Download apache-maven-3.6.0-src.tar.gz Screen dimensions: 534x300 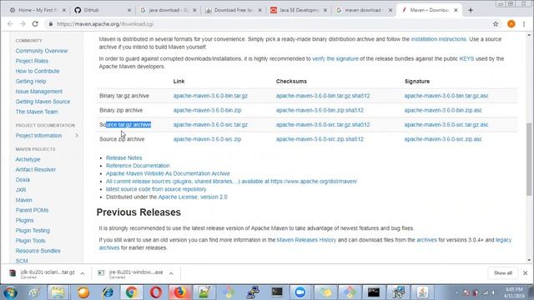pos(210,125)
